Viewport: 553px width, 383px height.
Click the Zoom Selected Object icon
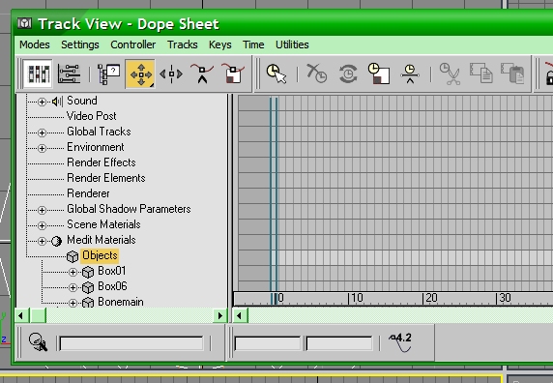(x=38, y=342)
